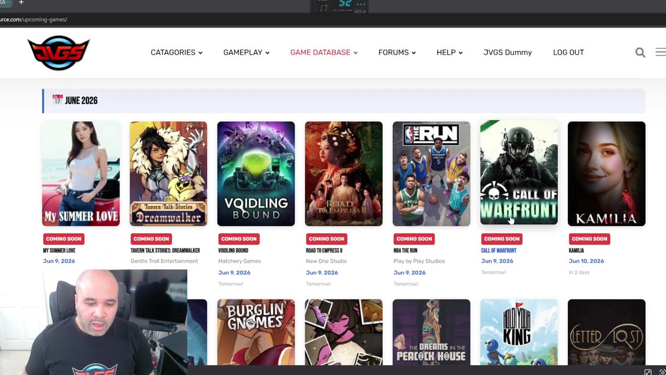
Task: Open Hold Your King cover art
Action: click(519, 332)
